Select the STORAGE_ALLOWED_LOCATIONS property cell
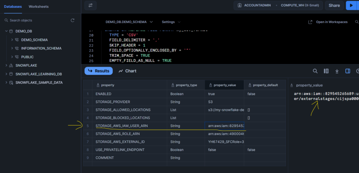This screenshot has width=359, height=173. click(130, 110)
